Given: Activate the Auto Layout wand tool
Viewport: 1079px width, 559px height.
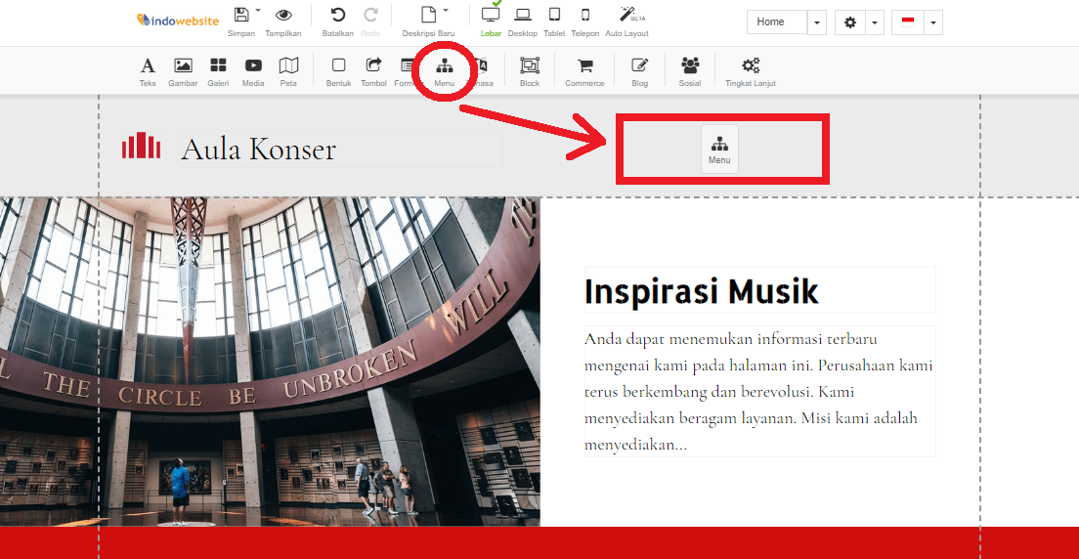Looking at the screenshot, I should click(x=626, y=15).
